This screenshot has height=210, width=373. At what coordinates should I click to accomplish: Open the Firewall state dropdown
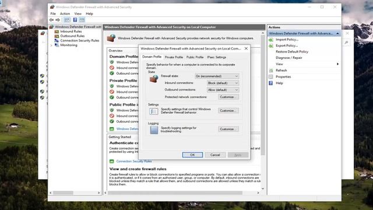click(x=217, y=76)
